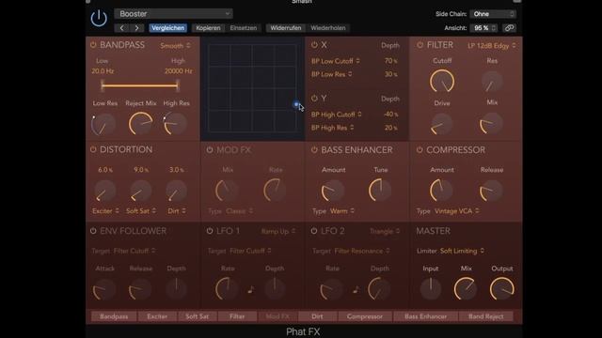602x338 pixels.
Task: Click the Reject Mix knob
Action: pos(140,123)
